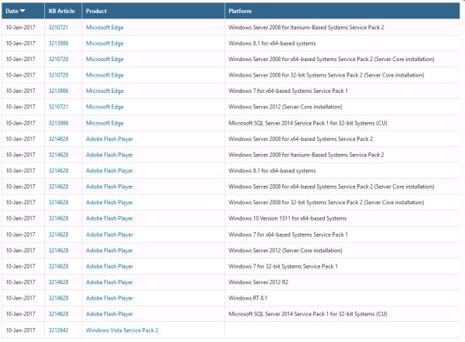Image resolution: width=465 pixels, height=342 pixels.
Task: Click the Date column sort arrow
Action: [22, 12]
